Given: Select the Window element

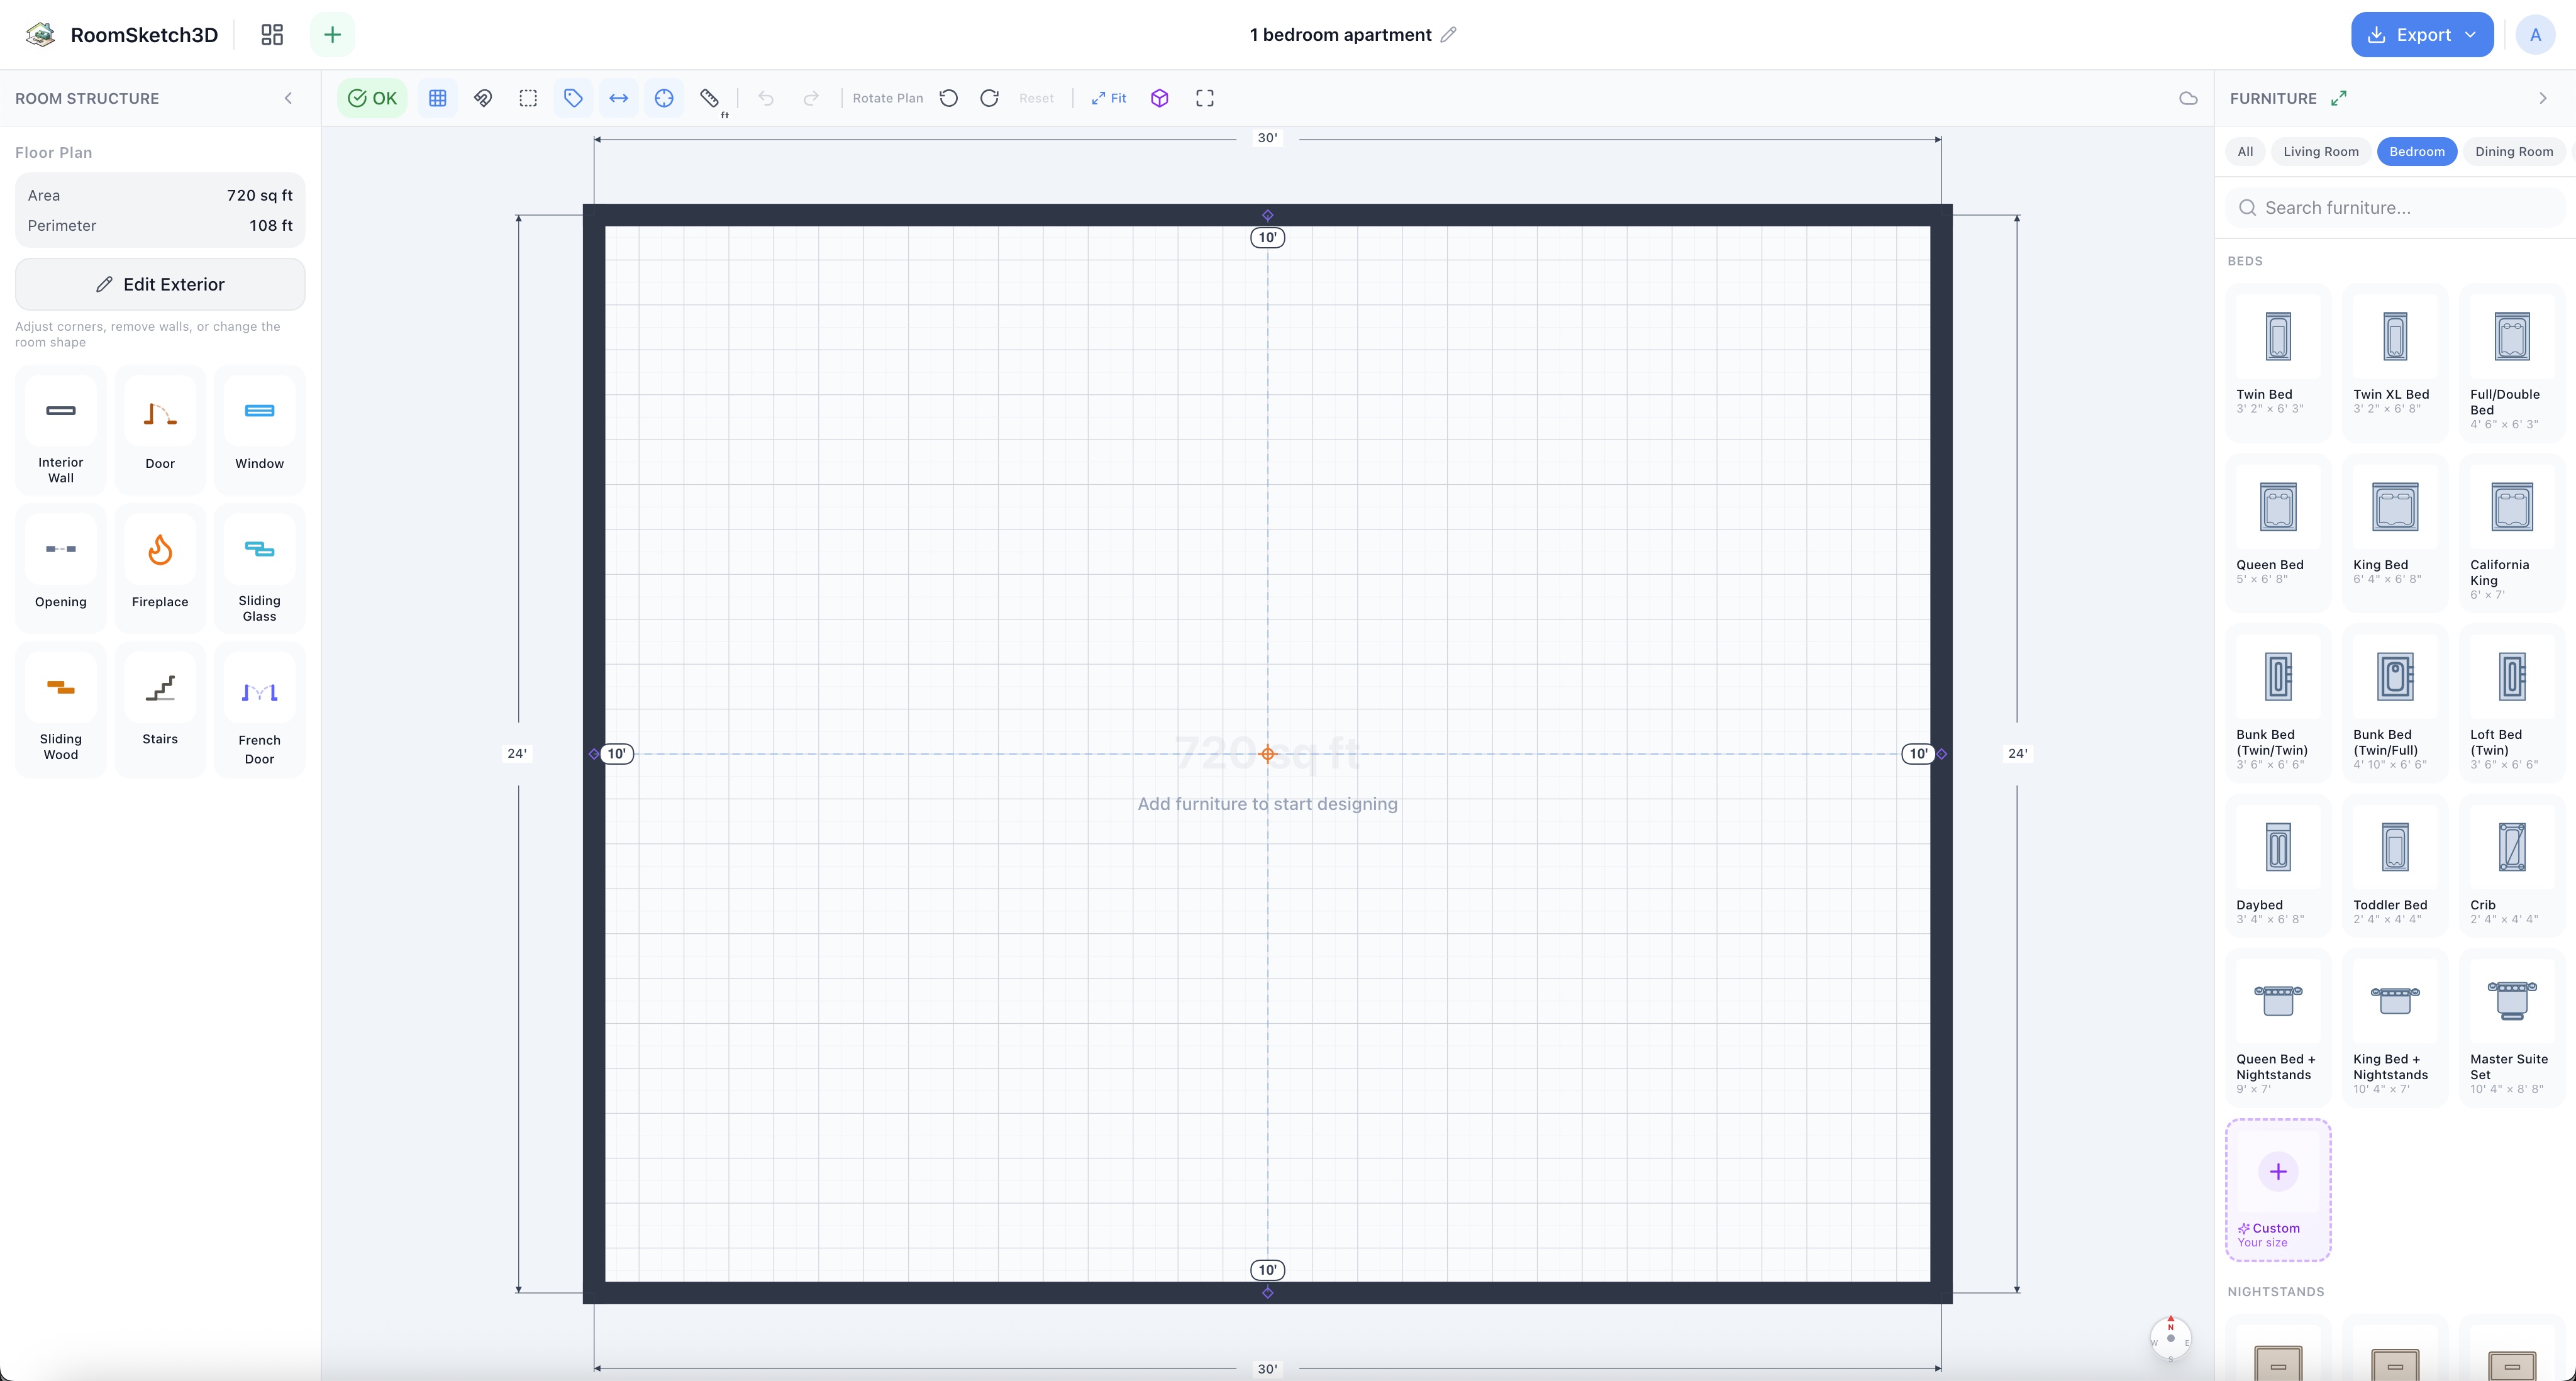Looking at the screenshot, I should click(259, 430).
